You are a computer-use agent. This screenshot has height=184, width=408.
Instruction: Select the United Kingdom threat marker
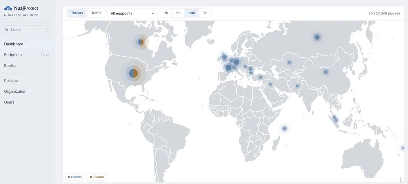(224, 57)
